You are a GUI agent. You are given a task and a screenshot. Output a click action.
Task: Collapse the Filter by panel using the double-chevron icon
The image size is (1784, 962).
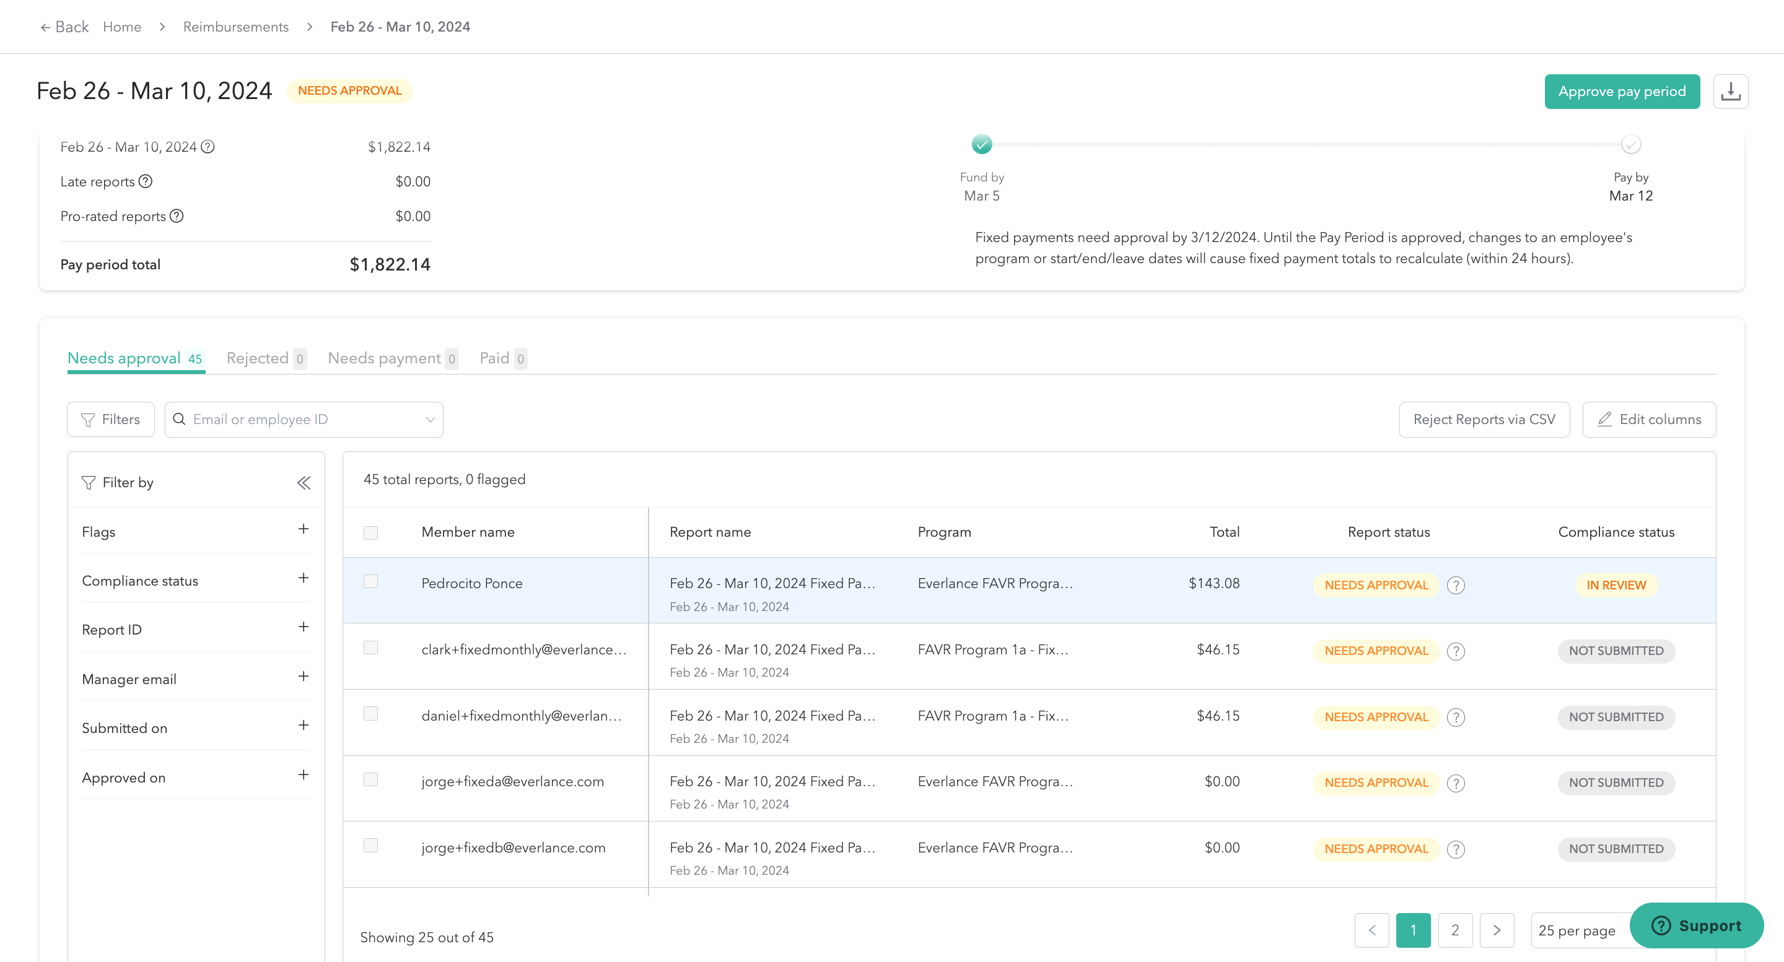[x=304, y=482]
